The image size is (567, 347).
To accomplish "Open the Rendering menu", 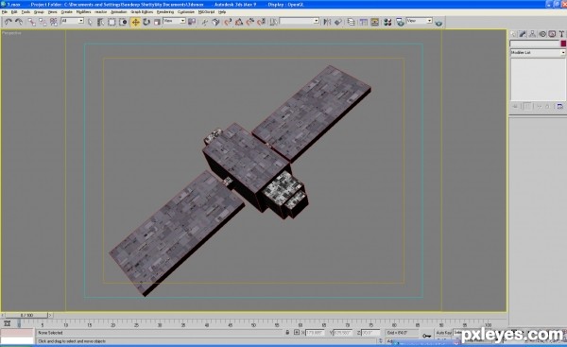I will (165, 12).
